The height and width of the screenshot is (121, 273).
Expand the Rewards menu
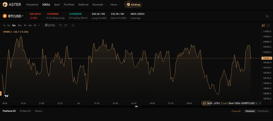[x=99, y=5]
